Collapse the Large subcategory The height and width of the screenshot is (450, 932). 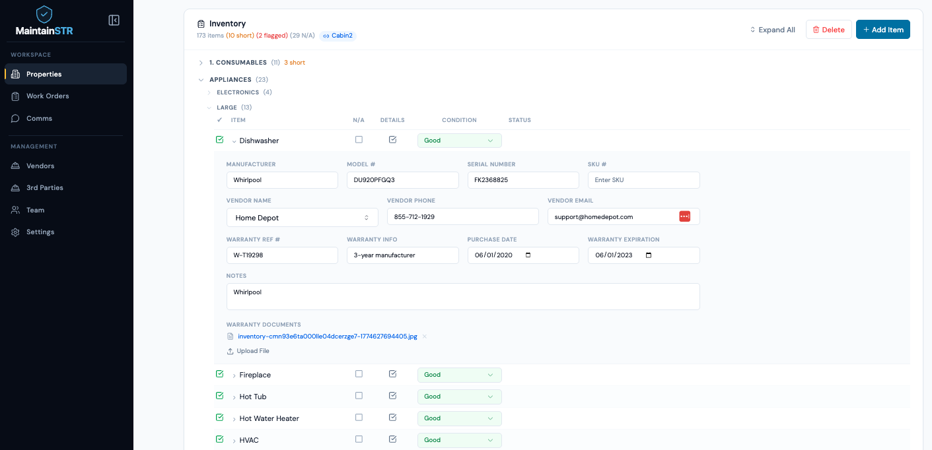tap(209, 108)
